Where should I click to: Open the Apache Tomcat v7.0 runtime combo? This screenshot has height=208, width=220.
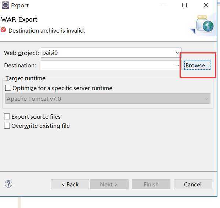click(x=108, y=99)
